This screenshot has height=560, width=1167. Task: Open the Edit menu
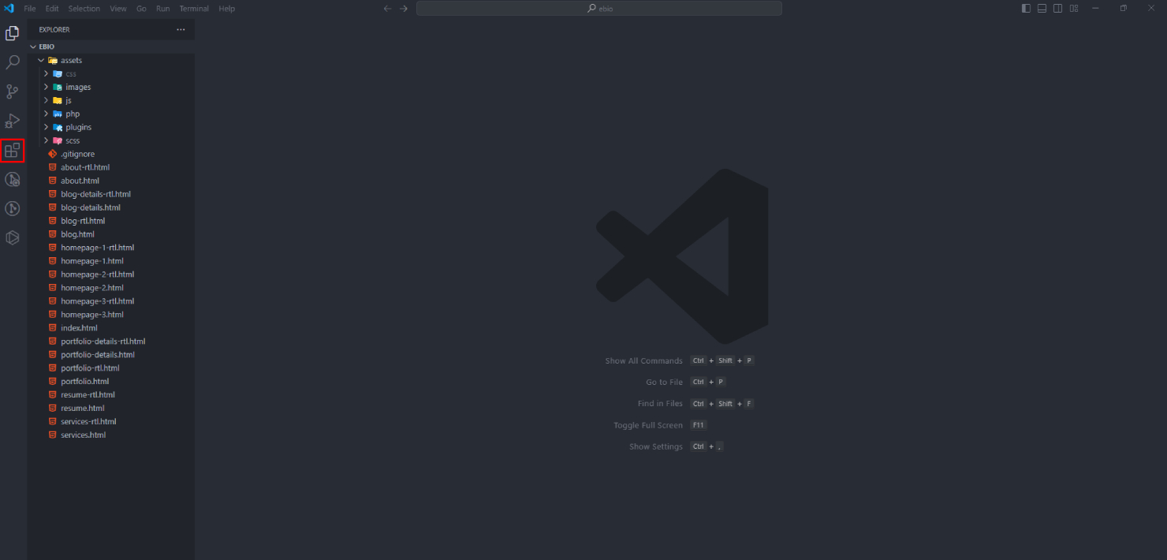pos(52,9)
